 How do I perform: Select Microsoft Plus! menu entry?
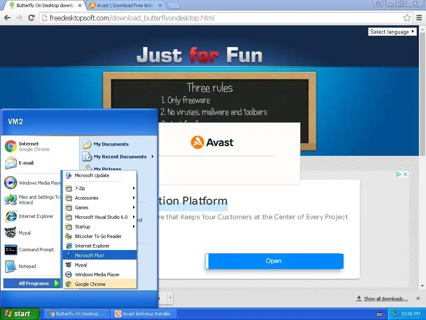[x=100, y=255]
